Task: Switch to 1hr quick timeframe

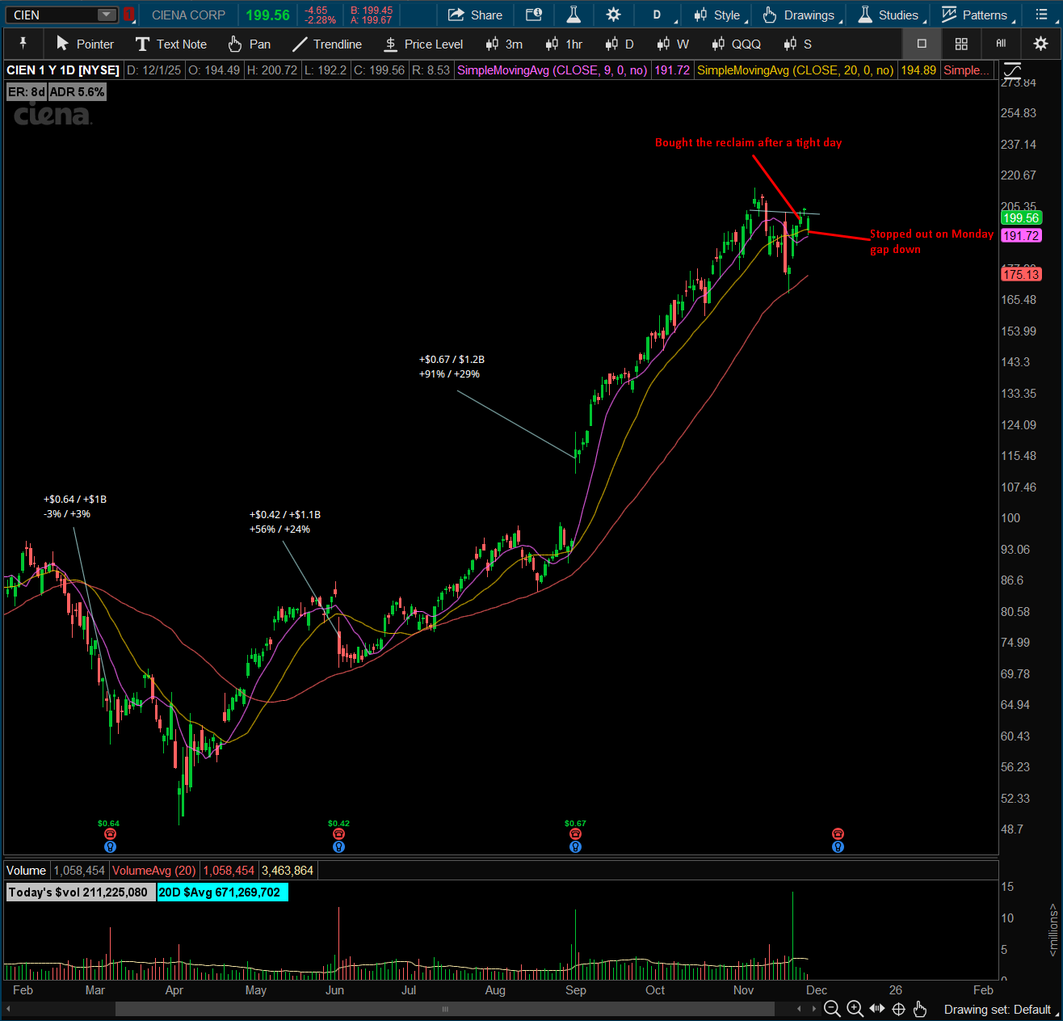Action: tap(564, 44)
